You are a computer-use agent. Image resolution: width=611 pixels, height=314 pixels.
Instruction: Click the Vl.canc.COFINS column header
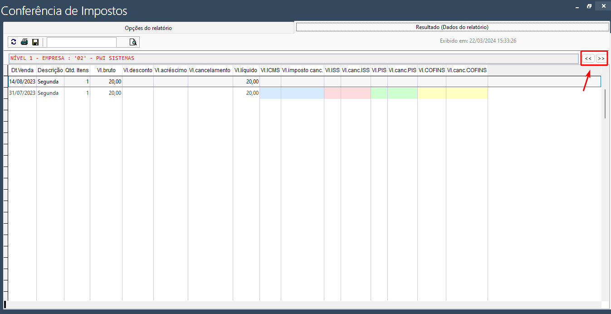(467, 70)
